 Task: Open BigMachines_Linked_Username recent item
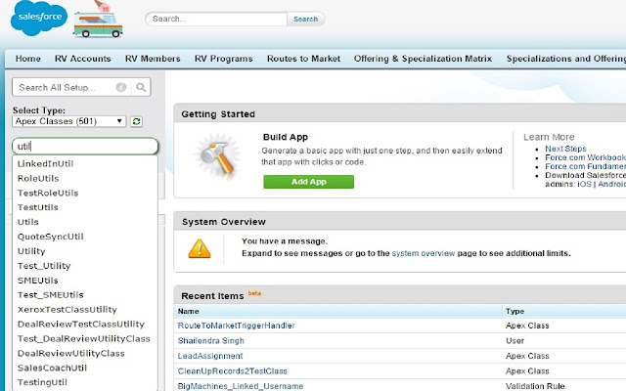tap(241, 386)
